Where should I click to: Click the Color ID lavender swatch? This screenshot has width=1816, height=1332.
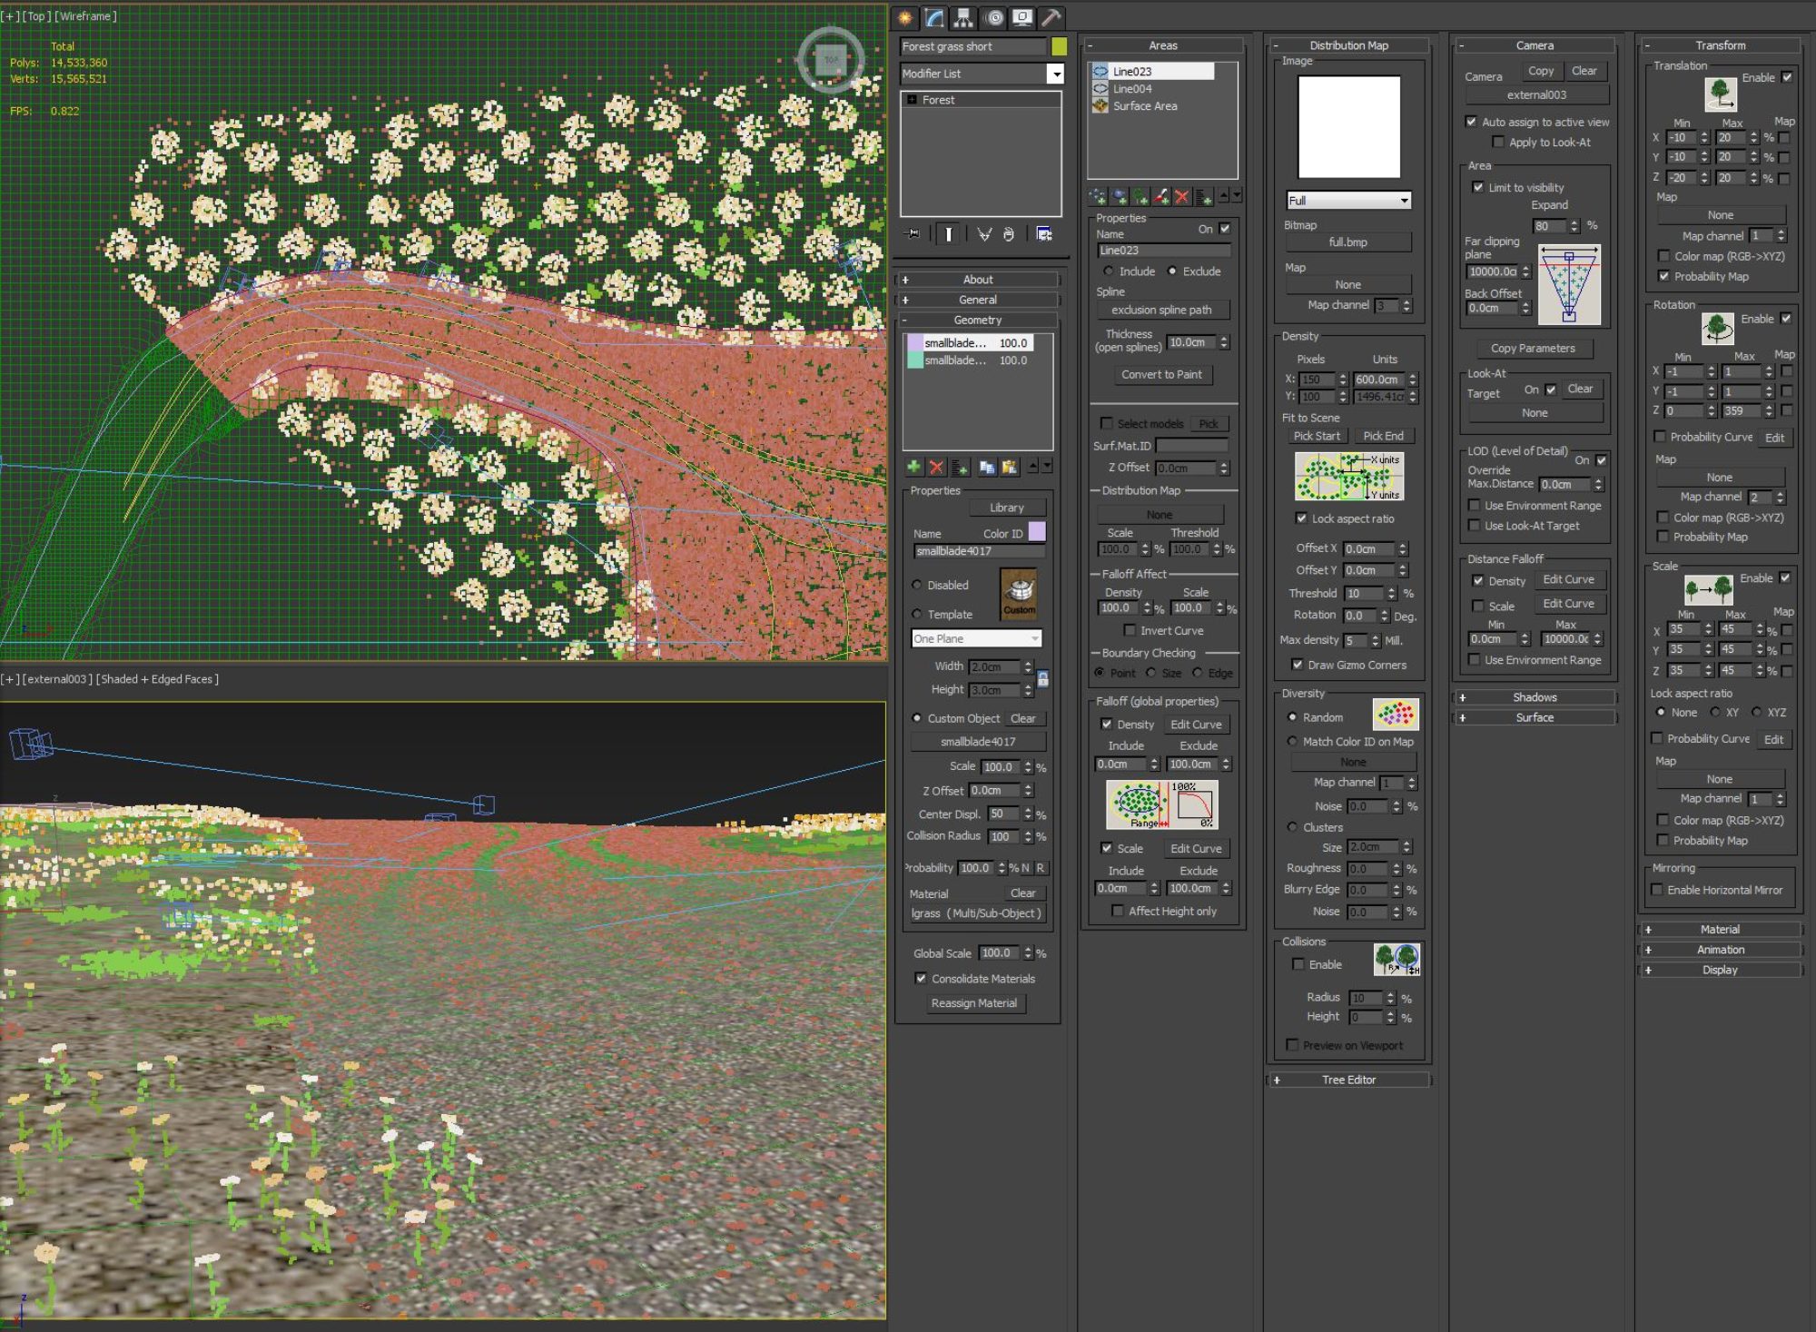pos(1036,532)
